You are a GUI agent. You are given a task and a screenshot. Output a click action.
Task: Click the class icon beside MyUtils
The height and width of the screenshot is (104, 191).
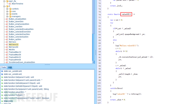7,49
